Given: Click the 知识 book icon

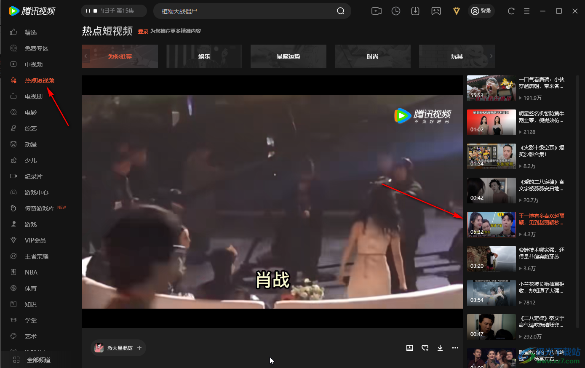Looking at the screenshot, I should pyautogui.click(x=13, y=304).
